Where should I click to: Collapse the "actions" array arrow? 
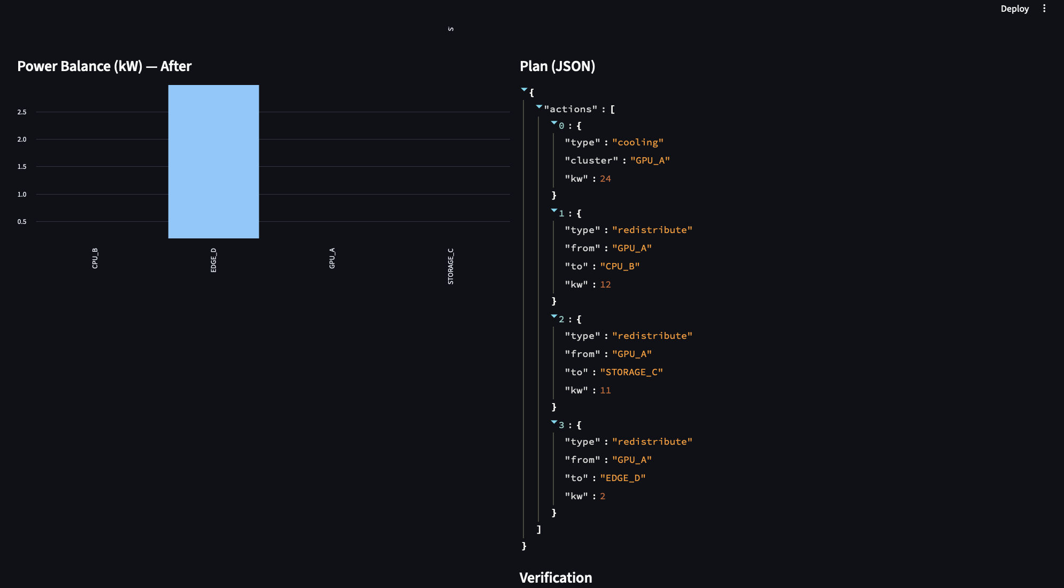[x=539, y=107]
